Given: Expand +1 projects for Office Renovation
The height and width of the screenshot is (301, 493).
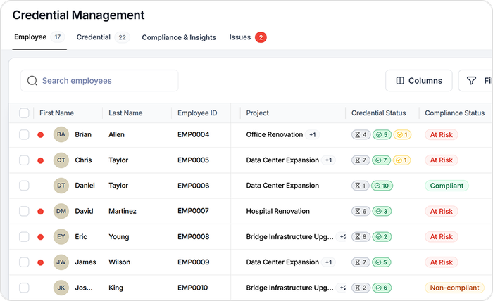Looking at the screenshot, I should click(x=312, y=134).
